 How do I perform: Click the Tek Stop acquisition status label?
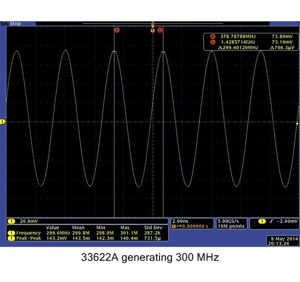[11, 24]
